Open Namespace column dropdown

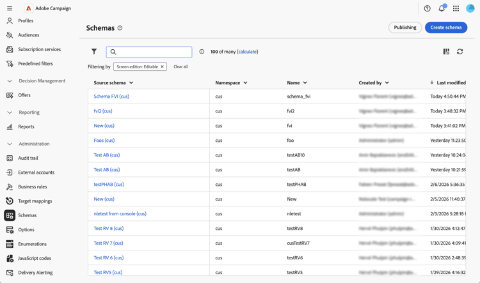click(245, 82)
